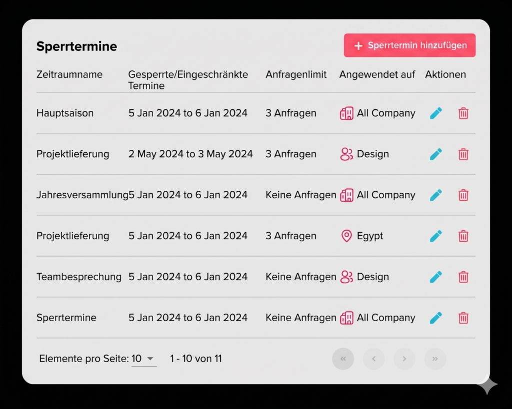The height and width of the screenshot is (409, 512).
Task: Go to the previous page
Action: [x=373, y=359]
